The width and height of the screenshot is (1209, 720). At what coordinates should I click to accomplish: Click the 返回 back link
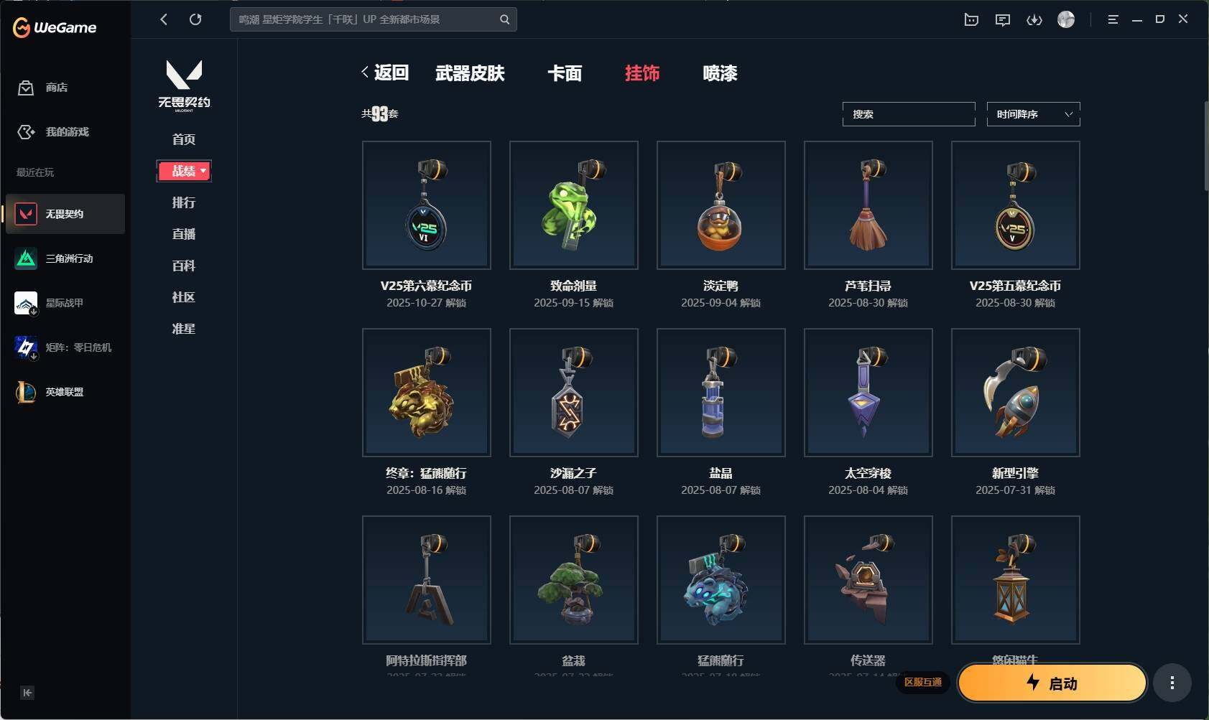384,73
